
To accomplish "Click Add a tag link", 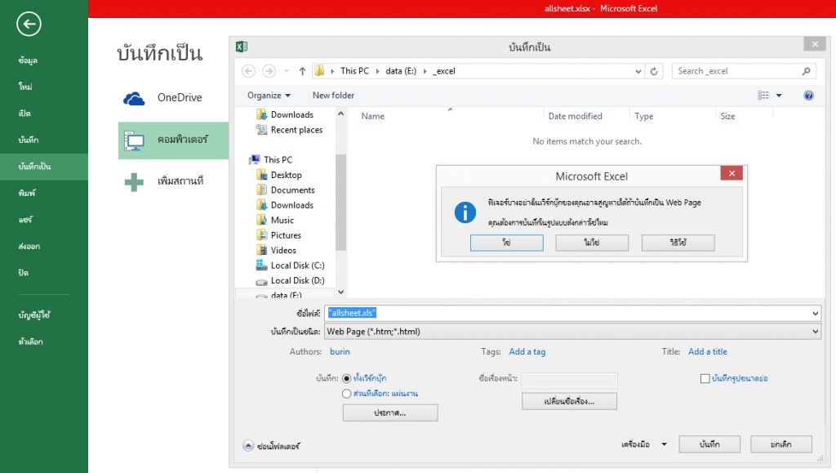I will click(x=527, y=351).
